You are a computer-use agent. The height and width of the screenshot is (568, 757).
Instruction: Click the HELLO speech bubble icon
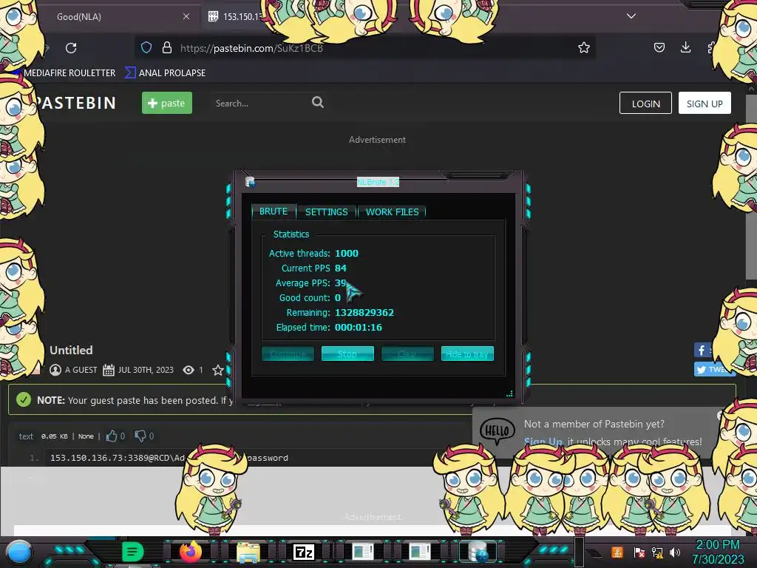[498, 431]
